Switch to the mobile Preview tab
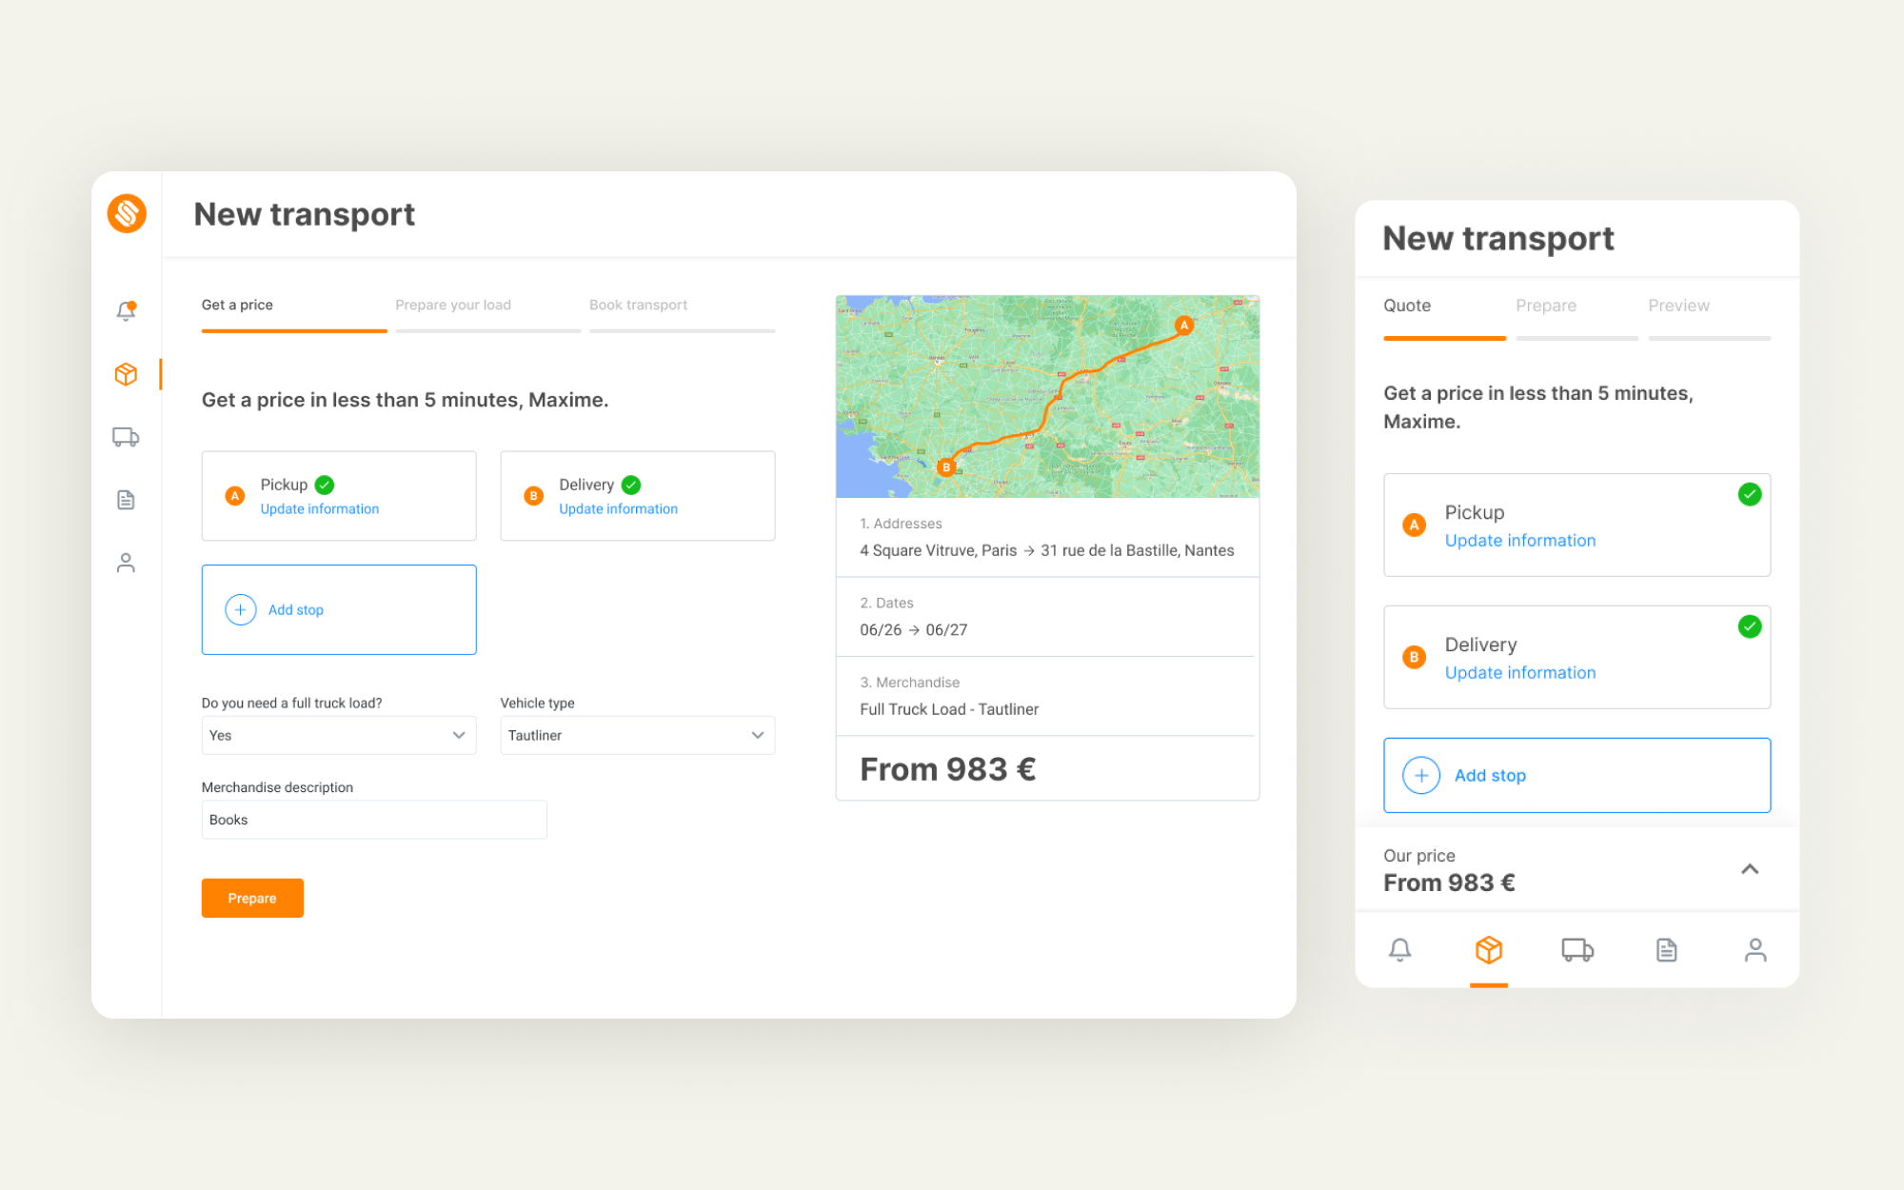Image resolution: width=1904 pixels, height=1190 pixels. tap(1678, 306)
